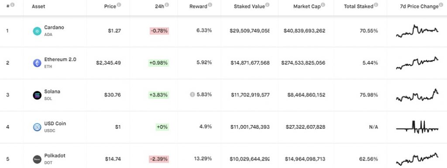Open the Cardano asset link
The image size is (447, 168).
(54, 27)
